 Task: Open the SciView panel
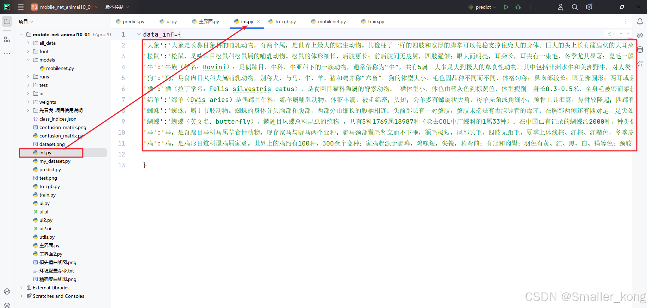click(x=640, y=64)
